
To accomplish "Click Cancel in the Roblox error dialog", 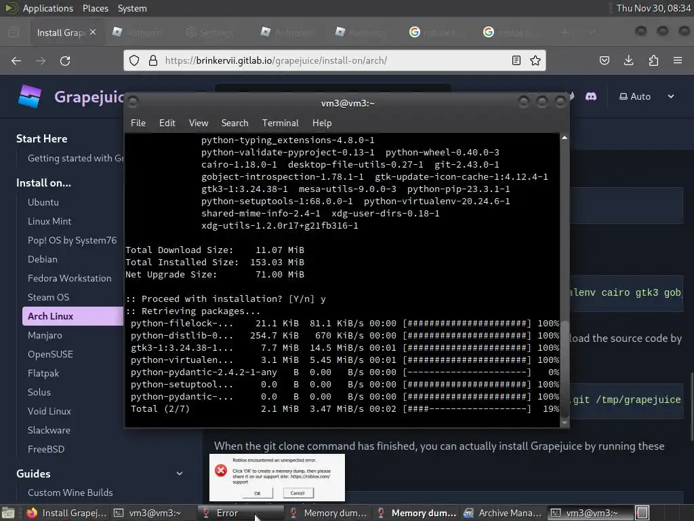I will 298,493.
